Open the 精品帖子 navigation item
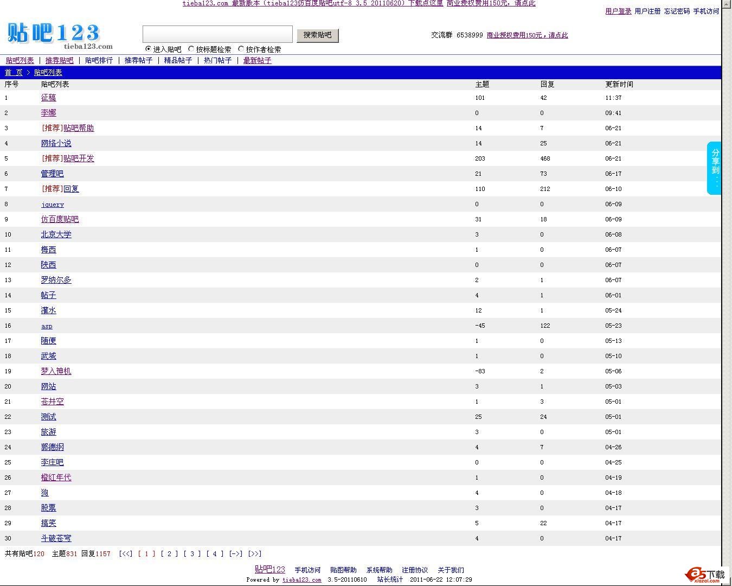 [x=178, y=60]
